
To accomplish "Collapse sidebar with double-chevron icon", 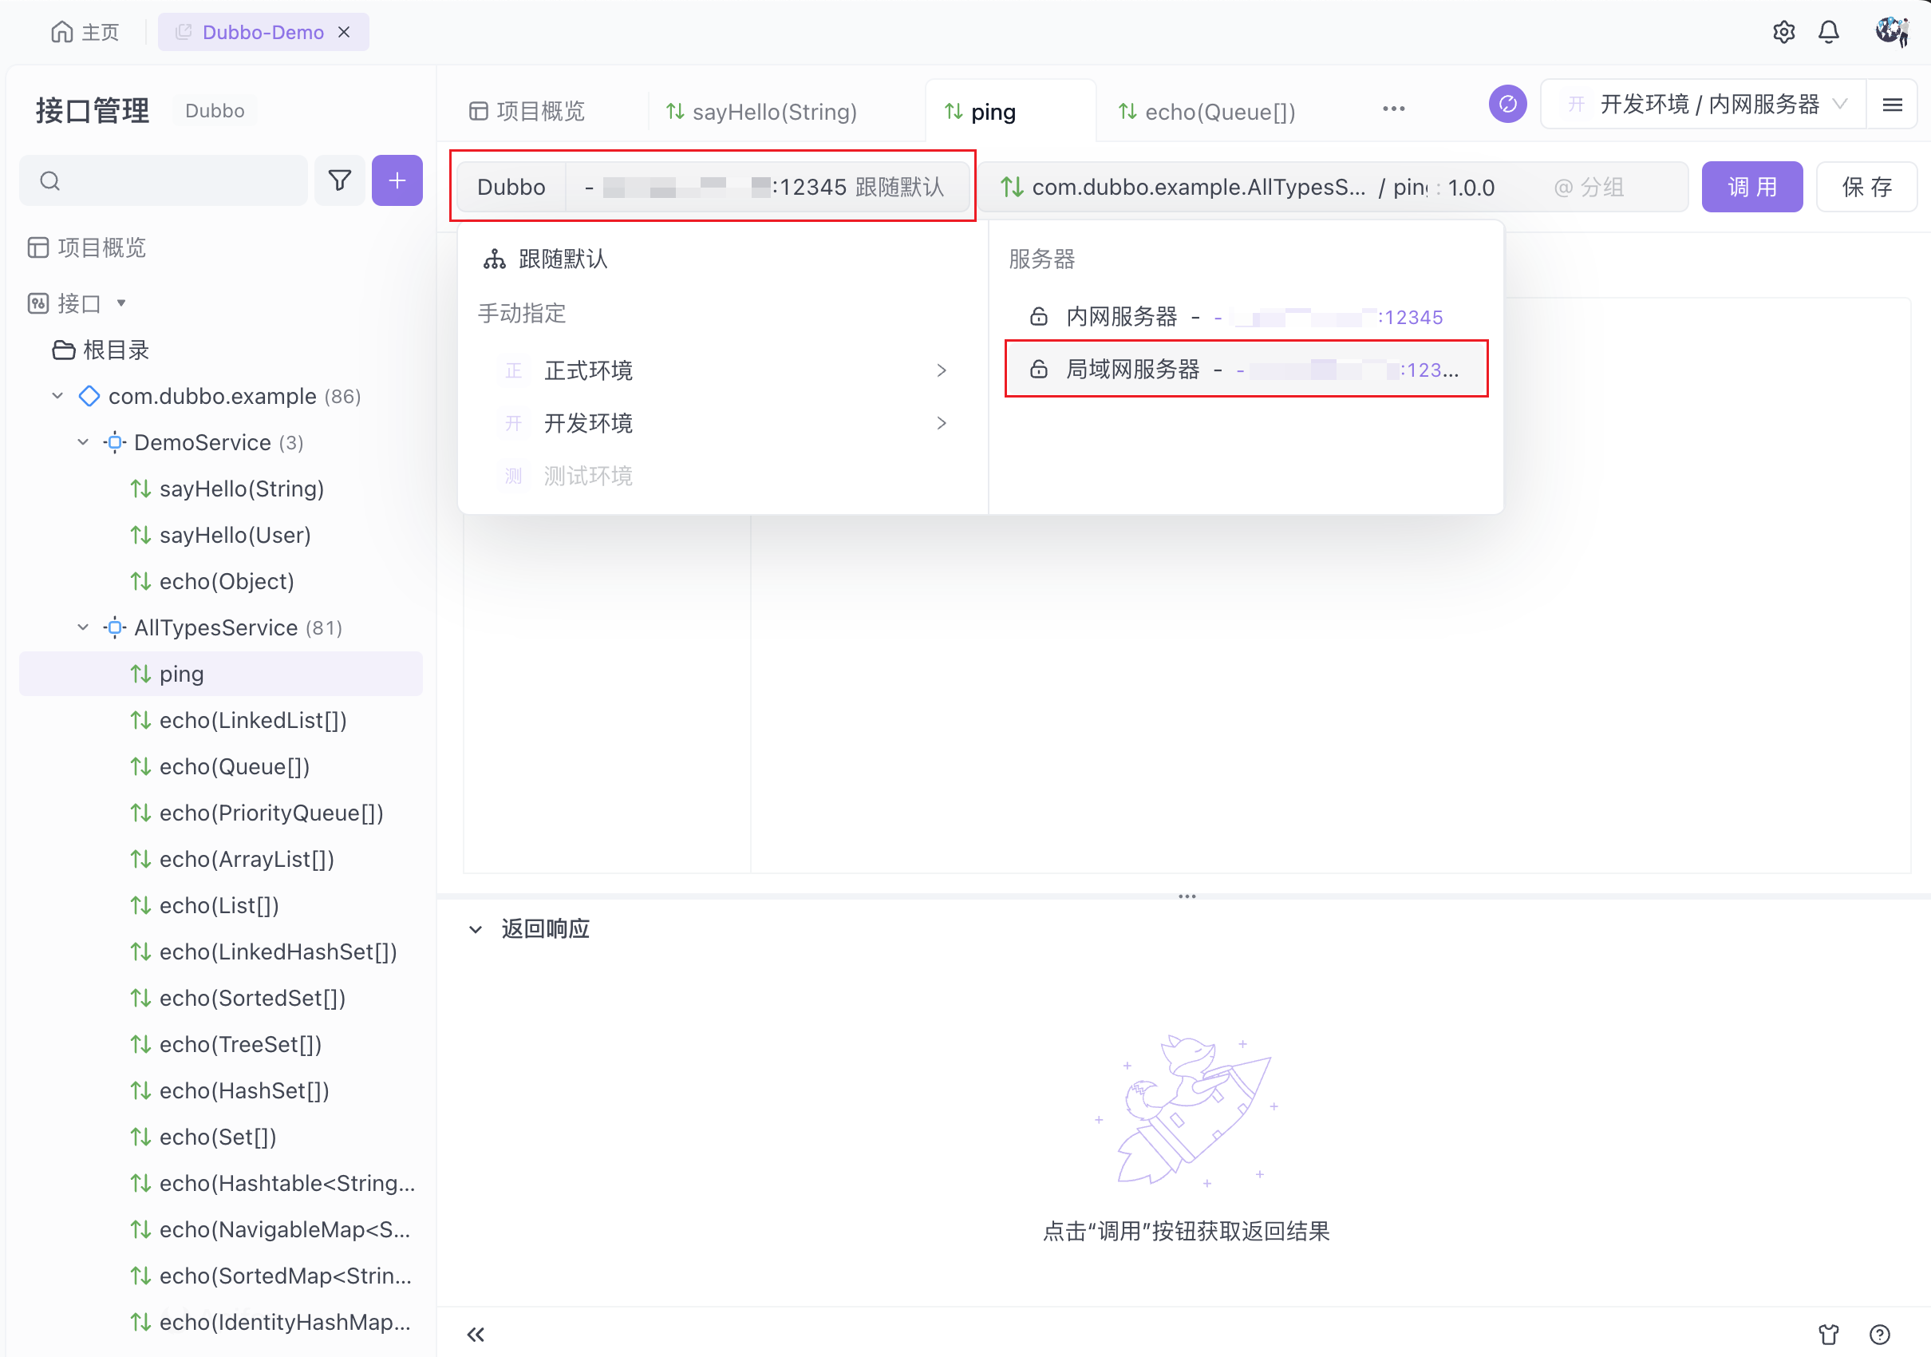I will tap(476, 1335).
